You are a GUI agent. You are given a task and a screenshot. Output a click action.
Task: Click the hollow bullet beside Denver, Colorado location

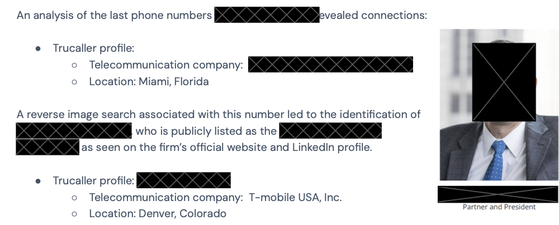(74, 214)
